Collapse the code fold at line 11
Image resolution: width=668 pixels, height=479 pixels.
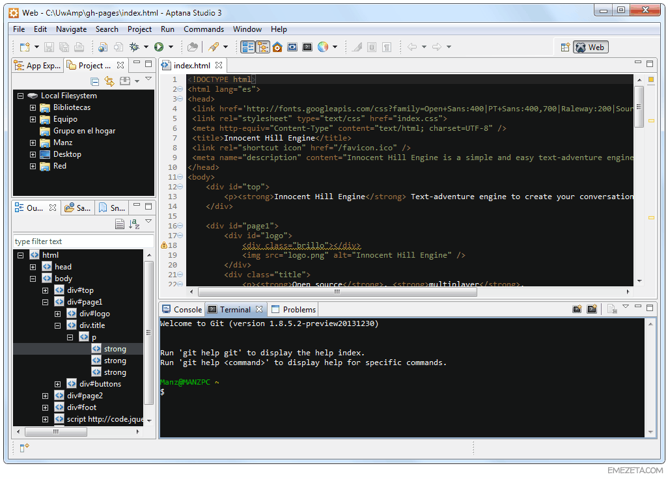180,177
